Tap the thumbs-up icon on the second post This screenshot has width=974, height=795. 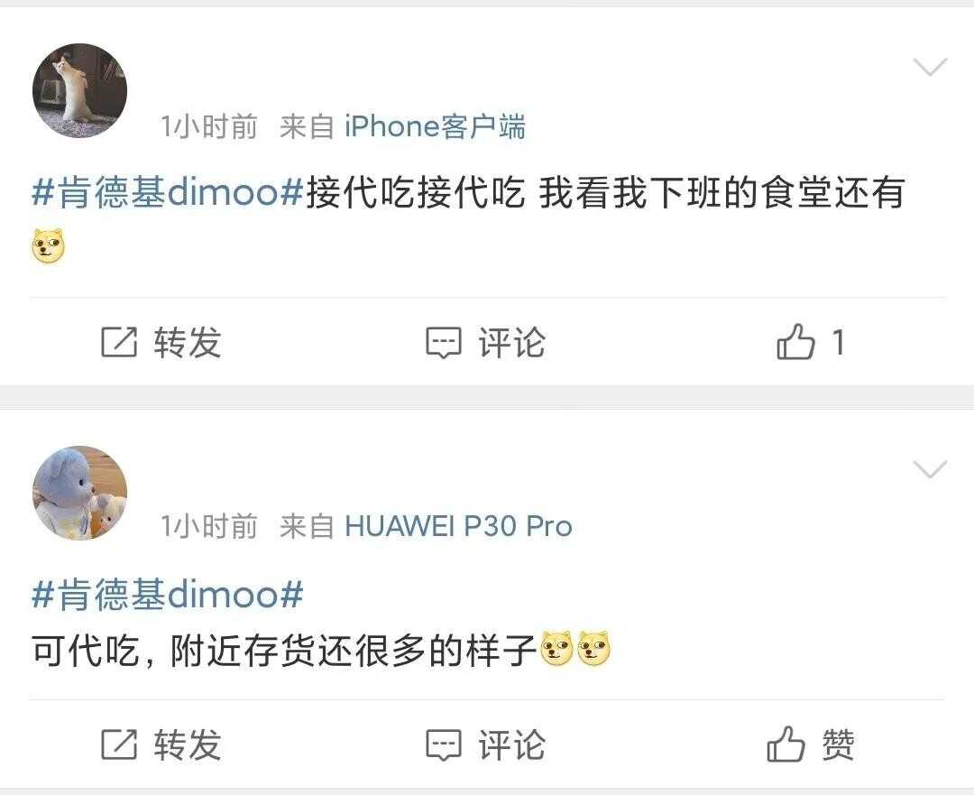(x=786, y=744)
